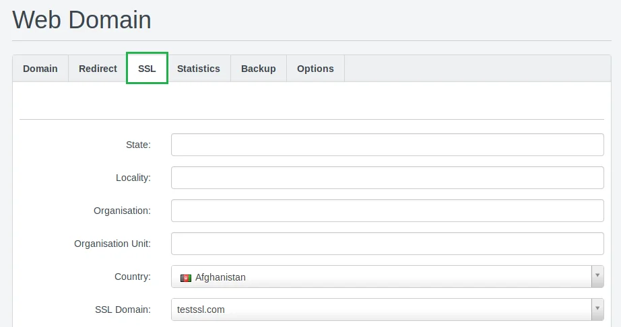Click the SSL Domain dropdown arrow
Image resolution: width=621 pixels, height=327 pixels.
[x=597, y=310]
